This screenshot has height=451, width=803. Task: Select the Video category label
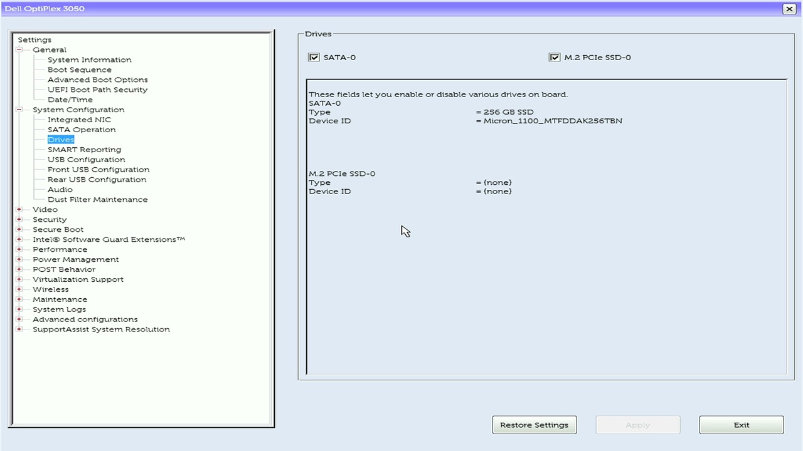[45, 209]
